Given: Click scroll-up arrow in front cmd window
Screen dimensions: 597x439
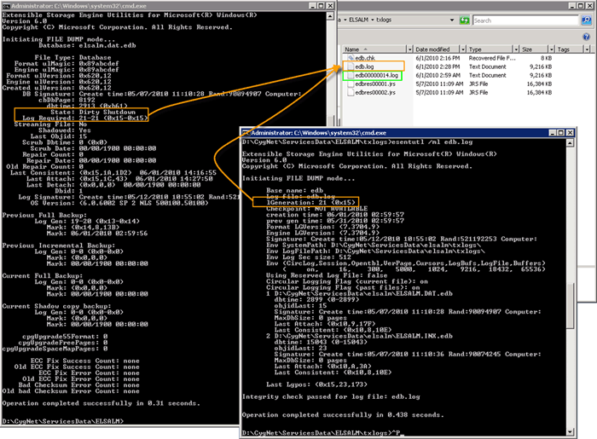Looking at the screenshot, I should 570,143.
